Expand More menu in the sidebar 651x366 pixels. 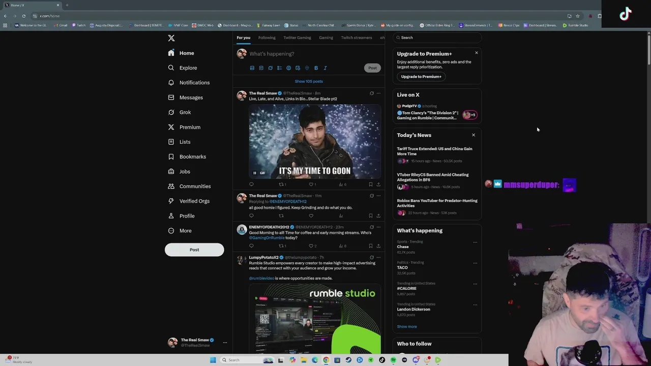coord(180,231)
